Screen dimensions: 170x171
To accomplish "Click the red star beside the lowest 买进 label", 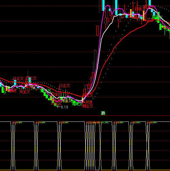I will (x=84, y=102).
